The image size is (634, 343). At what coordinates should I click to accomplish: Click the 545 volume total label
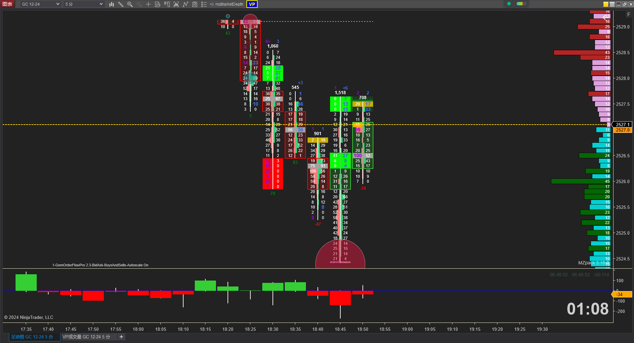click(x=295, y=88)
